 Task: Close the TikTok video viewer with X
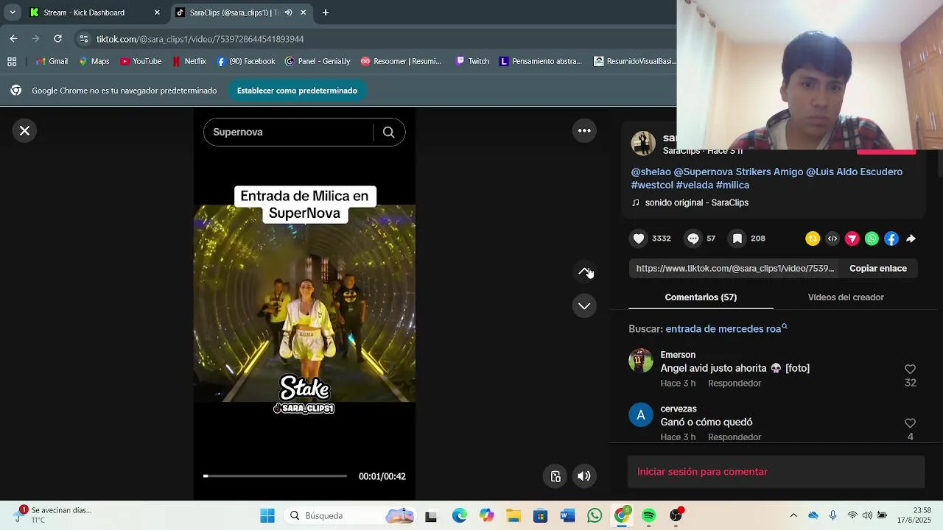pyautogui.click(x=24, y=131)
